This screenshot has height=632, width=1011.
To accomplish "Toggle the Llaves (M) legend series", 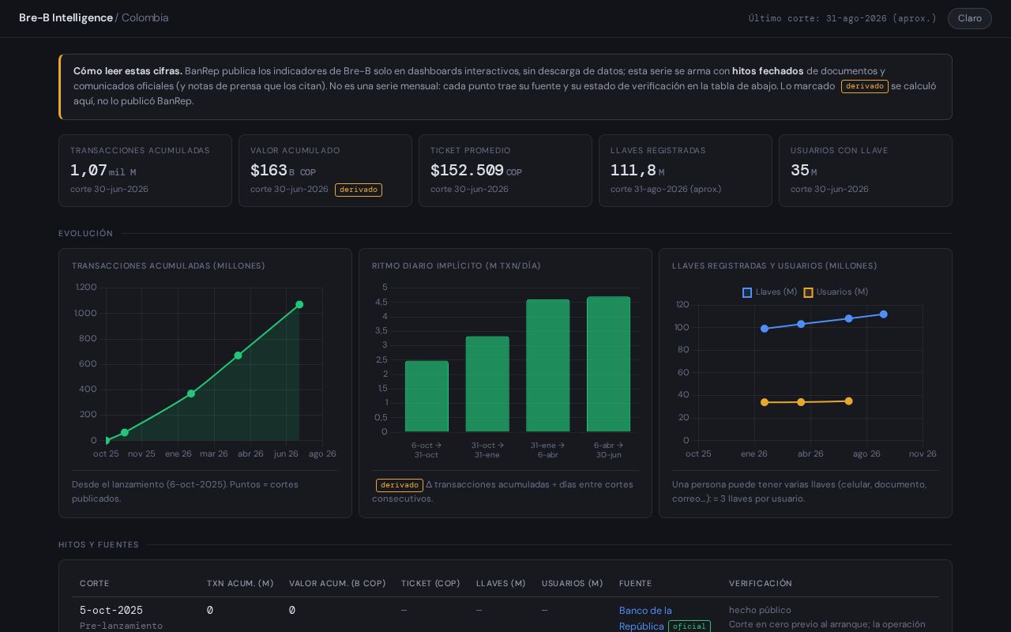I will pyautogui.click(x=769, y=292).
